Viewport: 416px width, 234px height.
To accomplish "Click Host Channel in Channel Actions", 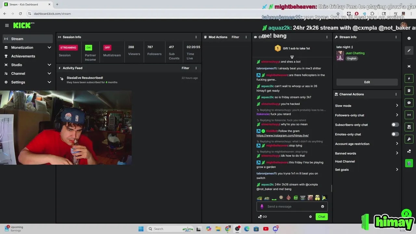I will click(345, 162).
